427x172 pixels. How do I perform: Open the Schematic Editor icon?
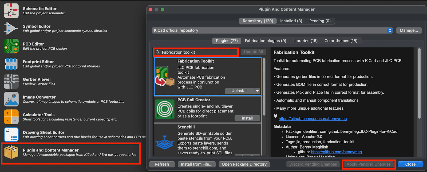click(11, 11)
